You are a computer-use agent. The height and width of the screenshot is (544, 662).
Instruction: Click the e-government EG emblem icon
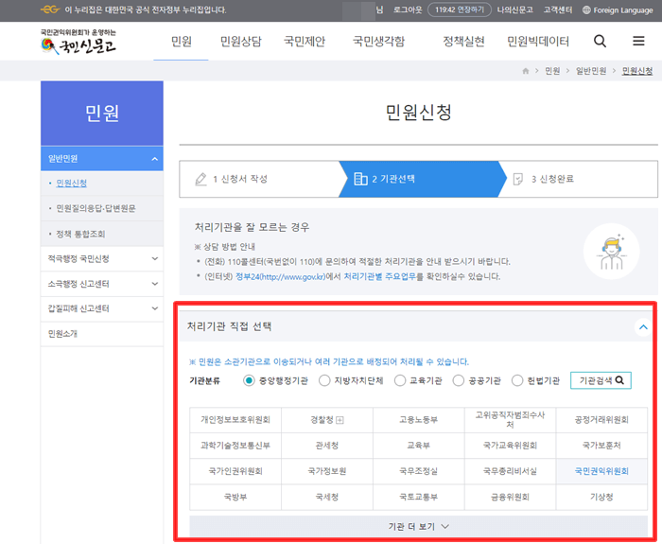tap(50, 9)
